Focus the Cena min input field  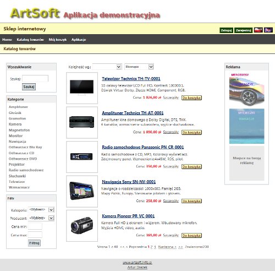pos(35,226)
